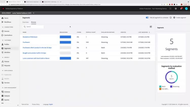Open Queries in the sidebar
This screenshot has height=107, width=190.
pos(6,100)
